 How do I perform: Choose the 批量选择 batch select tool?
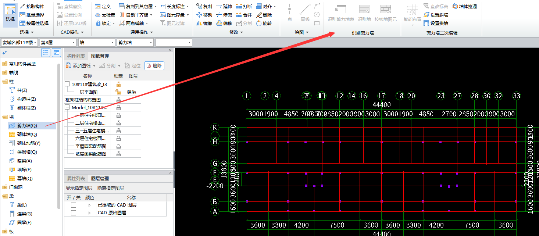tap(32, 15)
